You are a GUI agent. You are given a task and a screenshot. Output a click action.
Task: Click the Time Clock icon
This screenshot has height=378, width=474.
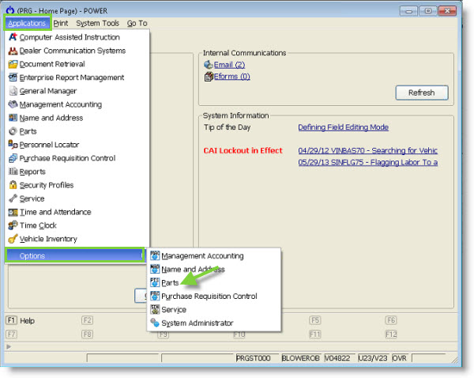(13, 225)
